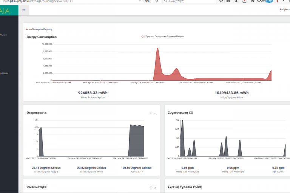The height and width of the screenshot is (193, 290).
Task: Click the Walkme extension icon
Action: (x=264, y=1)
